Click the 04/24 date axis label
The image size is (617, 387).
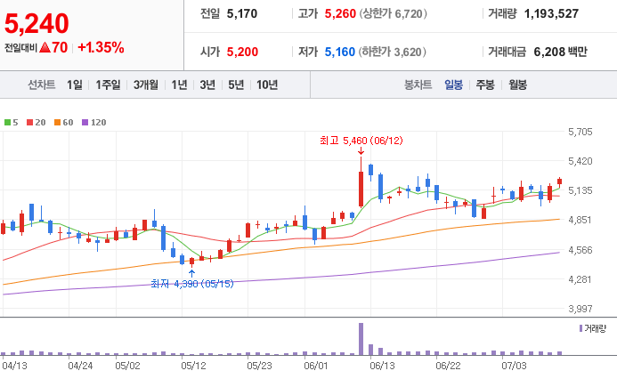click(x=80, y=366)
